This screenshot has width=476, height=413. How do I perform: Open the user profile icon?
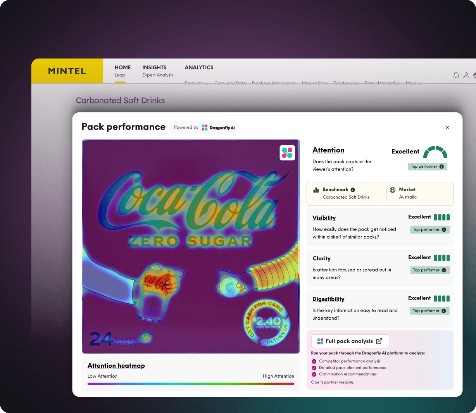coord(466,75)
